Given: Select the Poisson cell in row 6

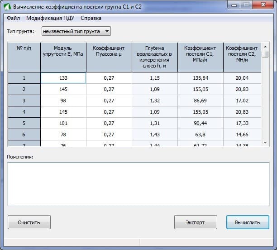Looking at the screenshot, I should tap(109, 135).
